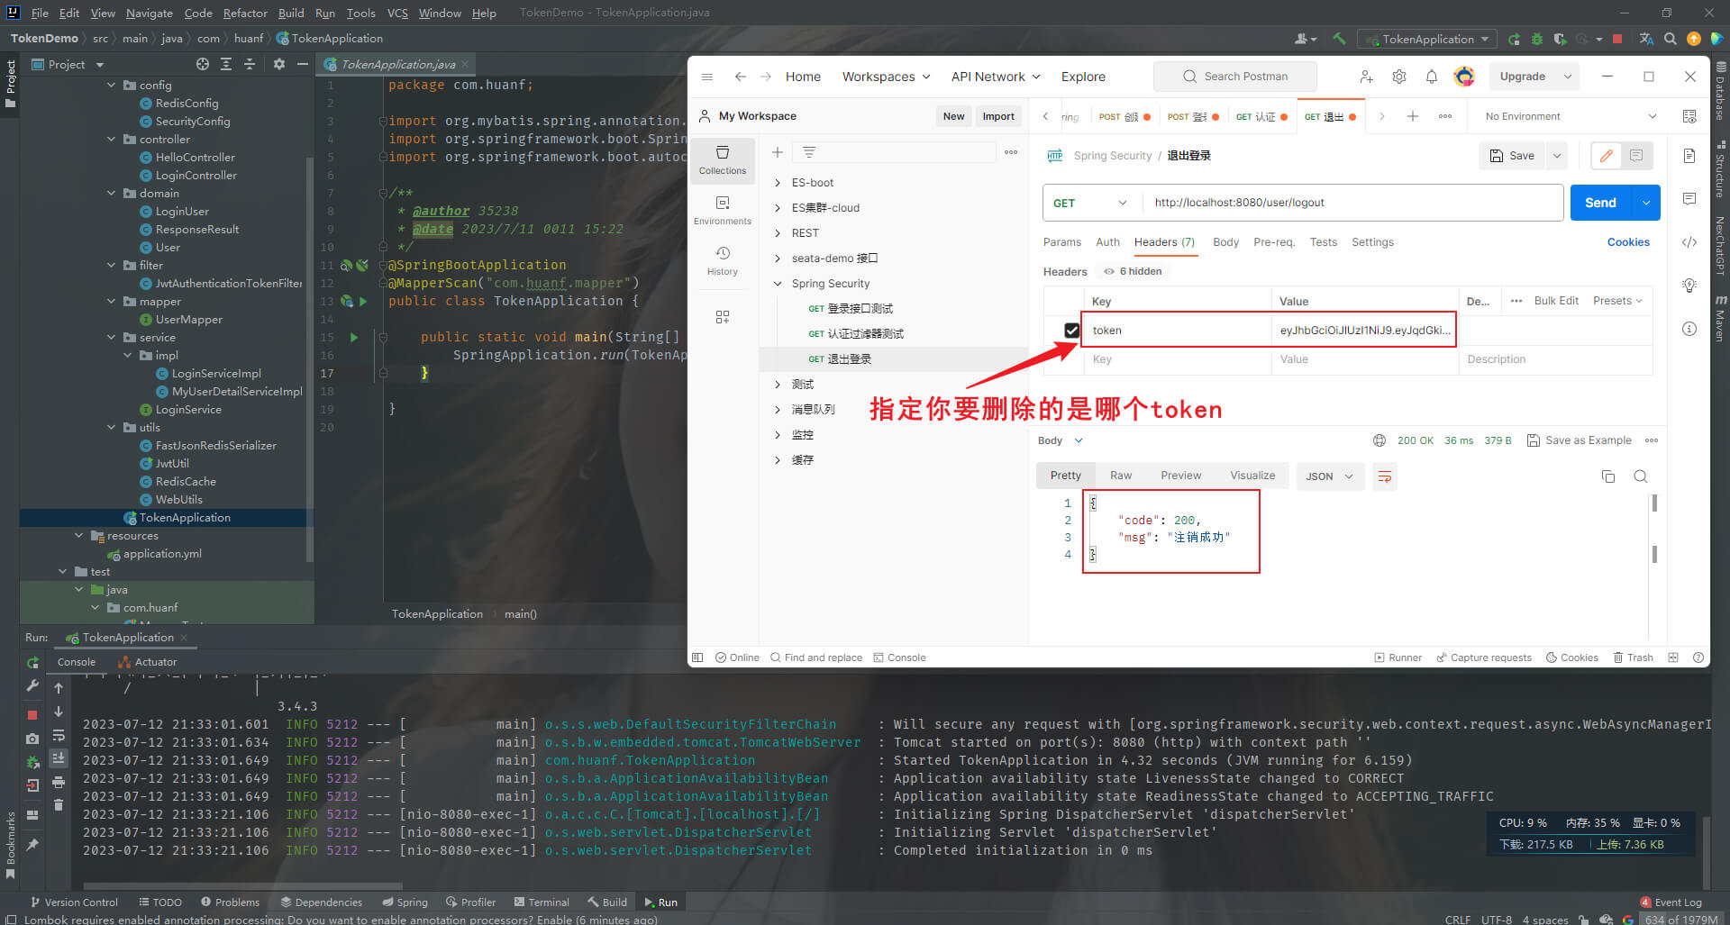Screen dimensions: 1730x925
Task: Toggle line wrap icon in response toolbar
Action: (1385, 476)
